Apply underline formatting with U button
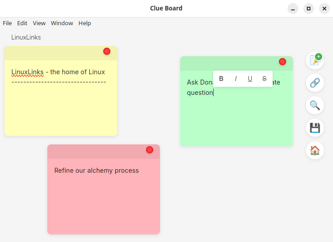The image size is (333, 242). pyautogui.click(x=250, y=79)
